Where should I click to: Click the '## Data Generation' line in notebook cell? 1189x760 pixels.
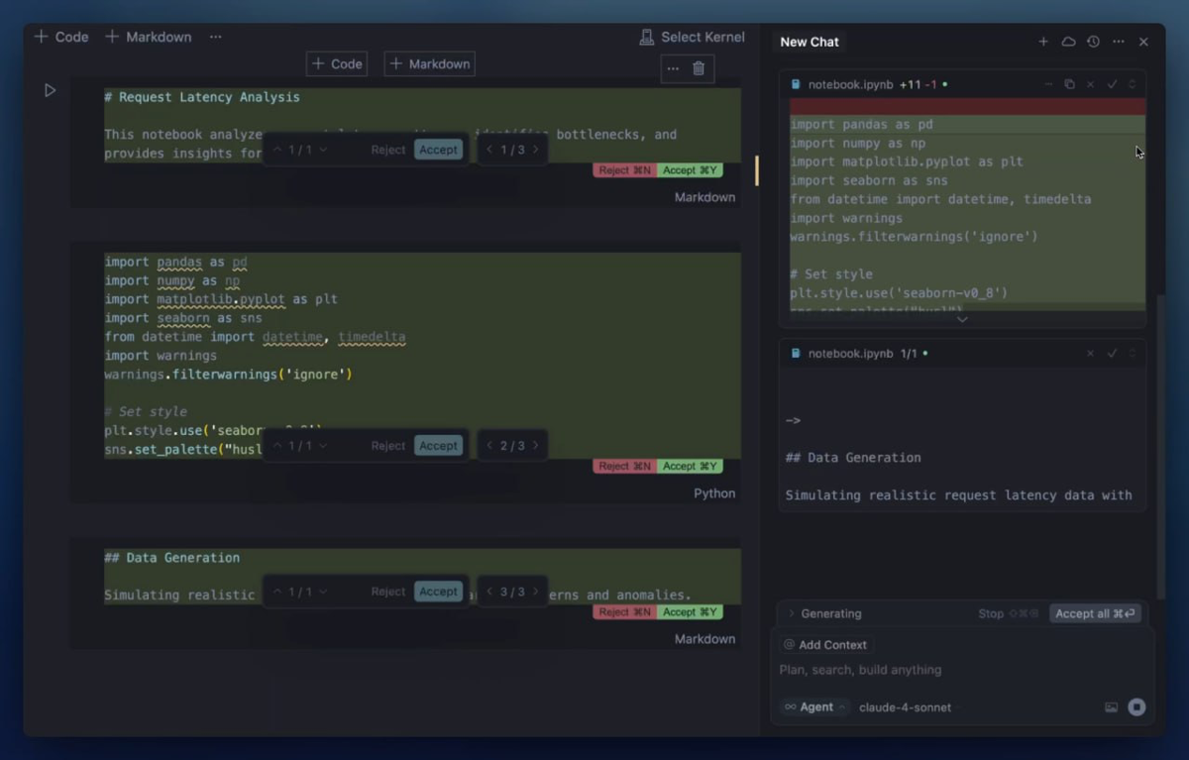pyautogui.click(x=172, y=558)
